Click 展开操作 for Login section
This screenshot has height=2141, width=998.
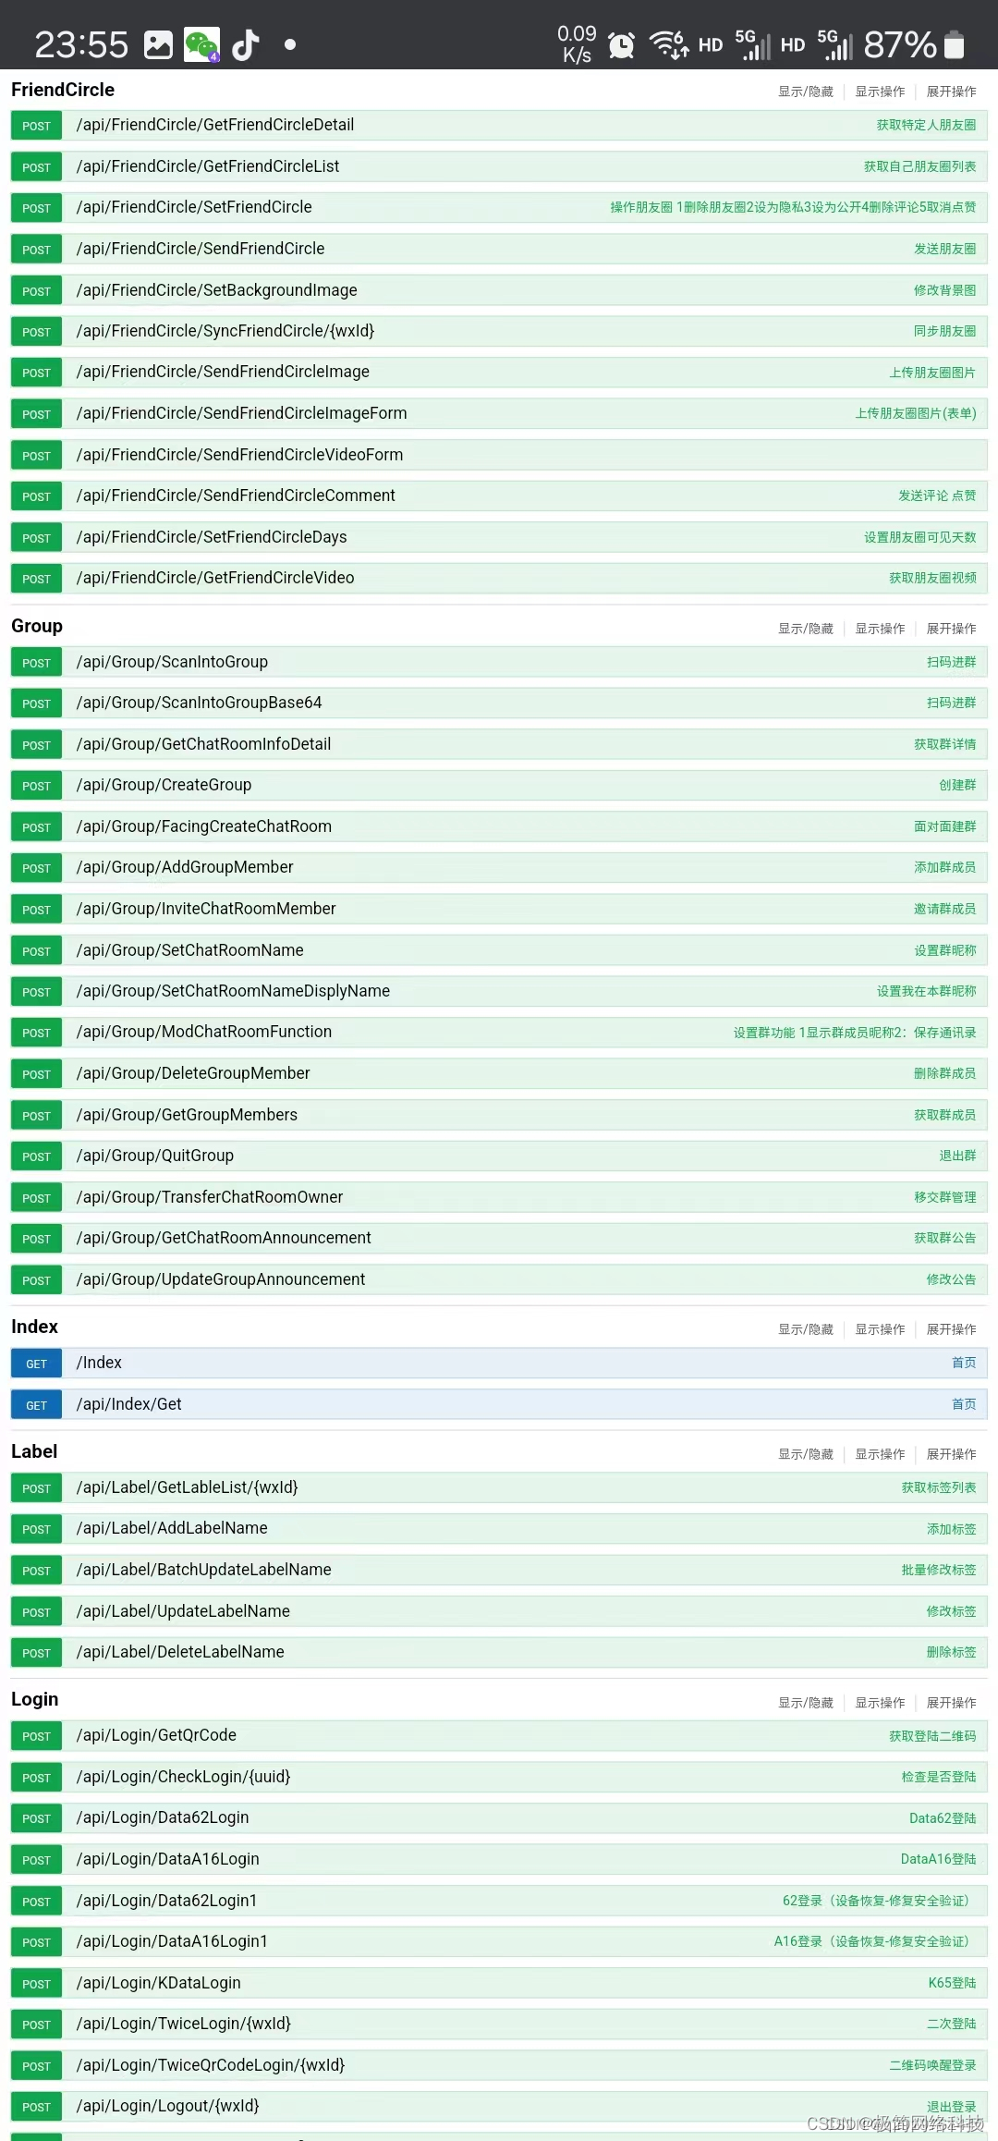point(952,1703)
